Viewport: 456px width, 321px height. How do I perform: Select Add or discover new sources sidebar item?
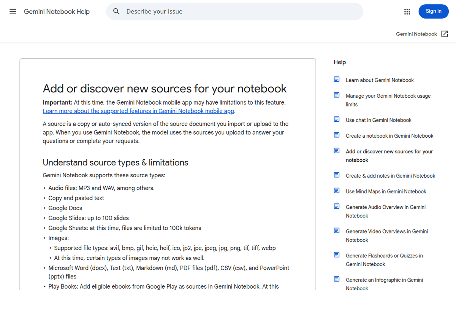[389, 156]
